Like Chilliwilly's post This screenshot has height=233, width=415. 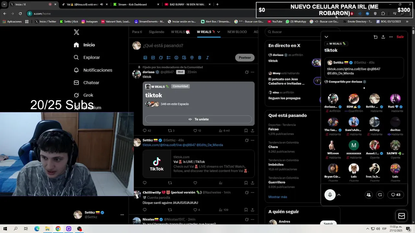(x=195, y=210)
